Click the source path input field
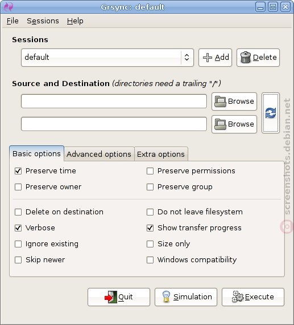 pyautogui.click(x=114, y=101)
